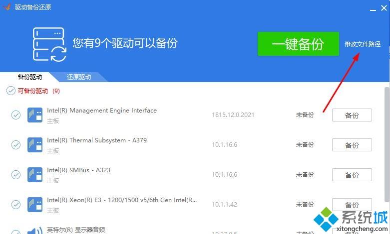
Task: Select the Intel(R) SMBus - A323 text
Action: point(78,170)
